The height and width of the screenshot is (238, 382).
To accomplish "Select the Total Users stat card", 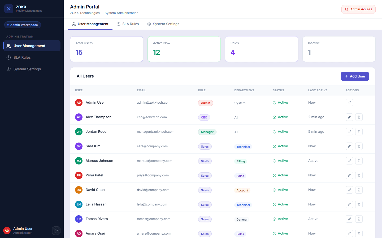I will (107, 49).
